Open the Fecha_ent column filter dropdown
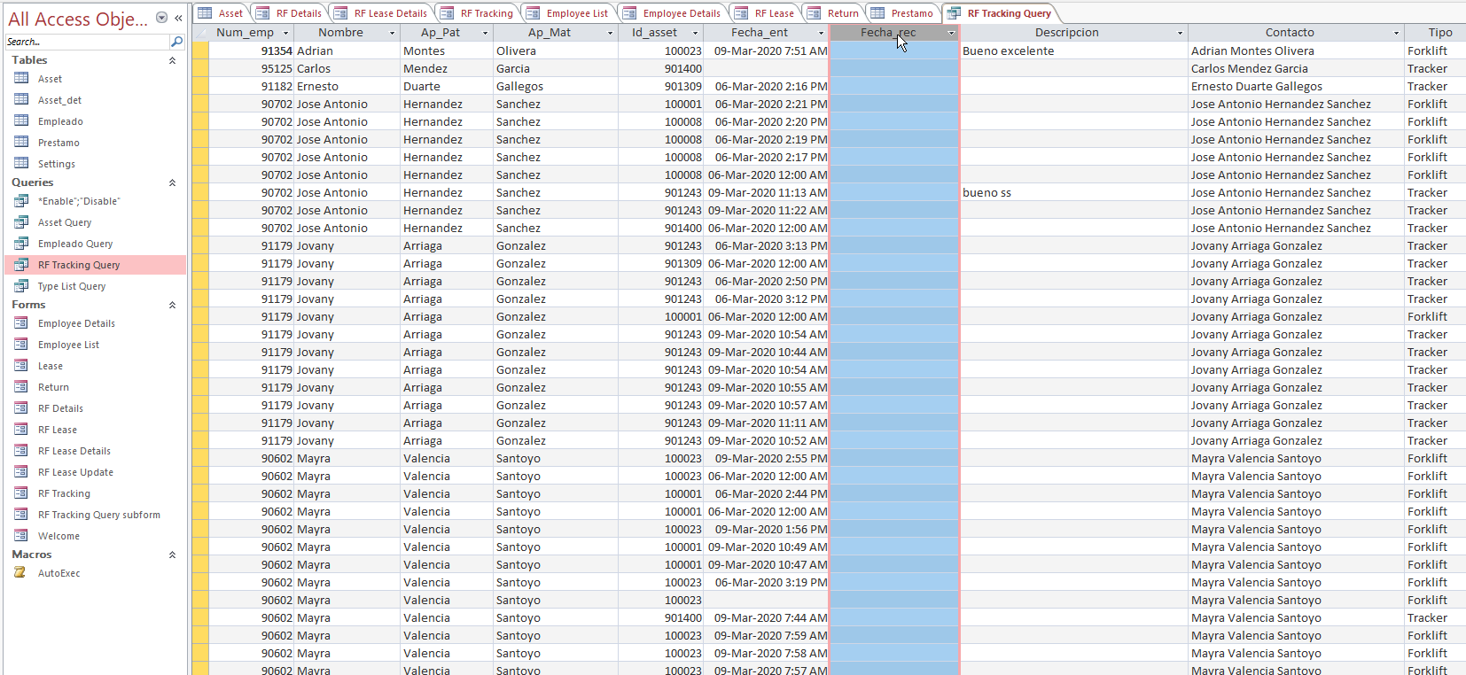1466x675 pixels. click(x=821, y=33)
